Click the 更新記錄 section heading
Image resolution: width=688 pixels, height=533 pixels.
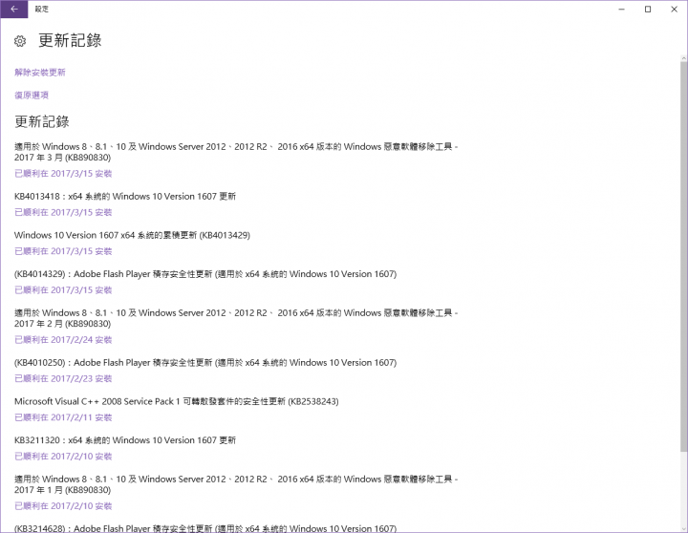[x=42, y=121]
